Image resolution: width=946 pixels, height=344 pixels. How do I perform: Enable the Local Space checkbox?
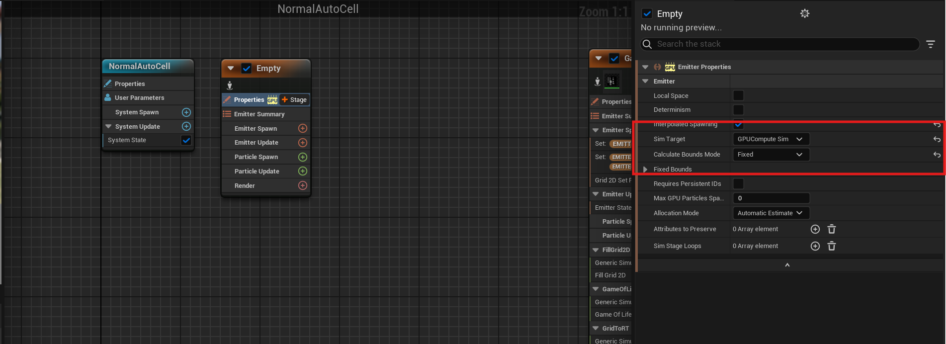pos(739,95)
